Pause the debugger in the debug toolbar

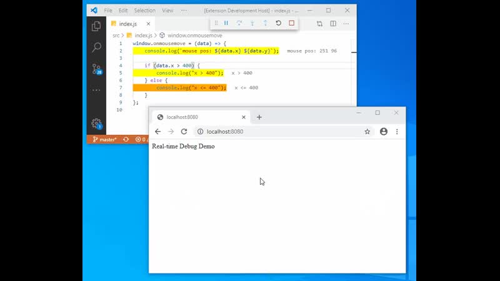coord(226,23)
